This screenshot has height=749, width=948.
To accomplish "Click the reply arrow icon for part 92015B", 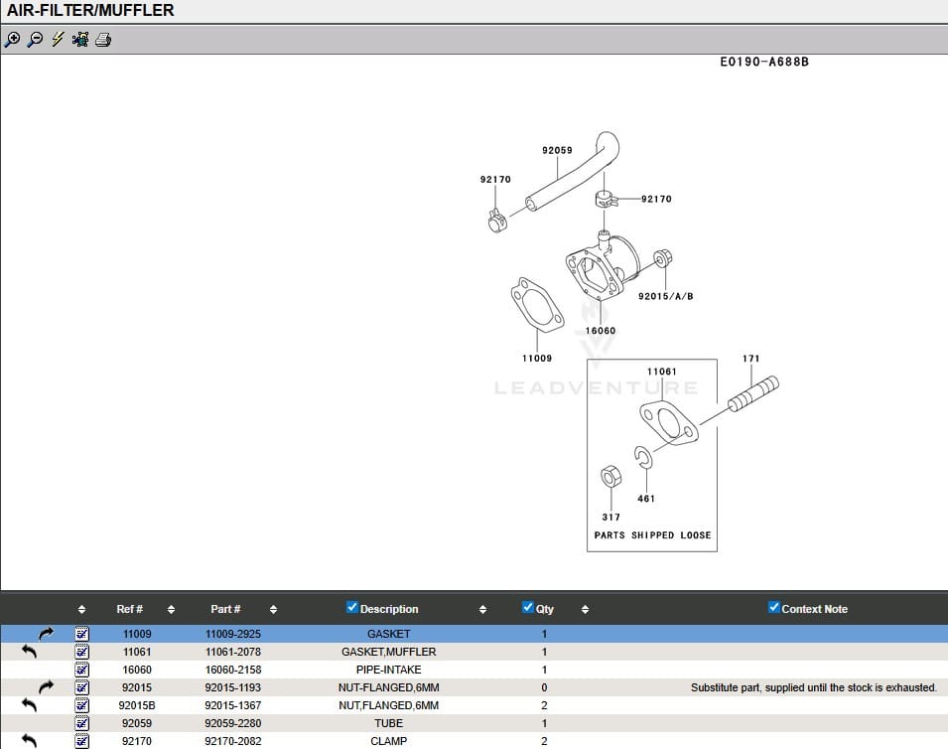I will 29,705.
